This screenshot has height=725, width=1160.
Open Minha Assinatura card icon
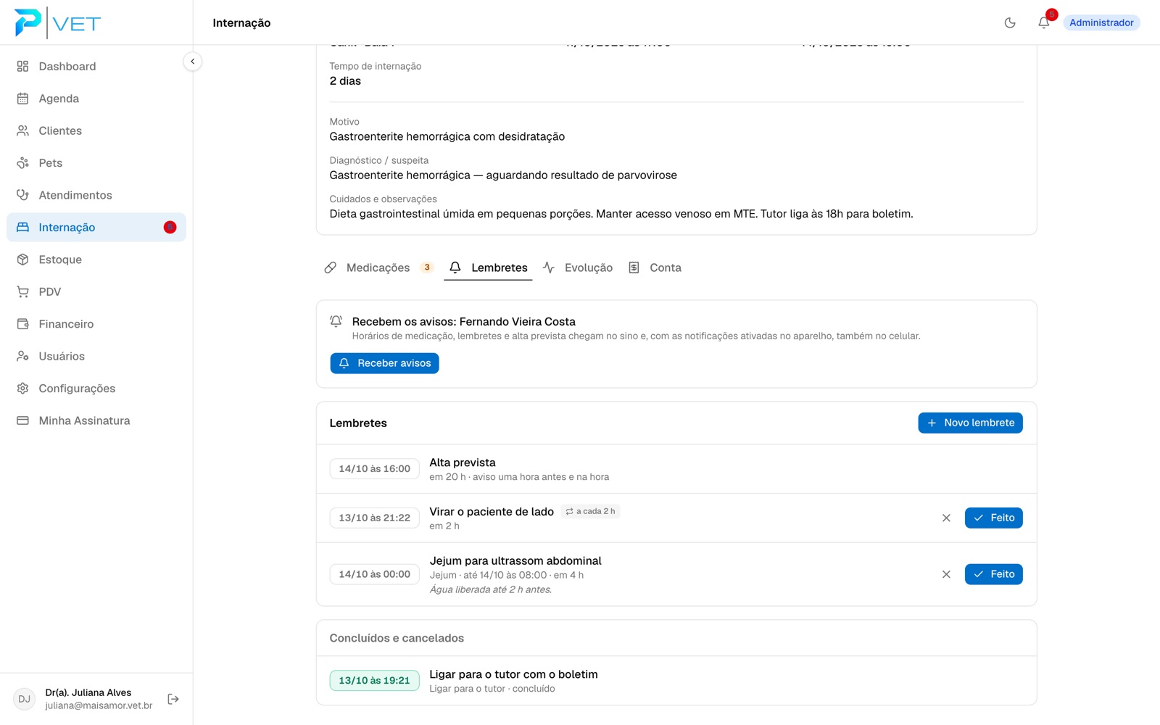[x=22, y=420]
